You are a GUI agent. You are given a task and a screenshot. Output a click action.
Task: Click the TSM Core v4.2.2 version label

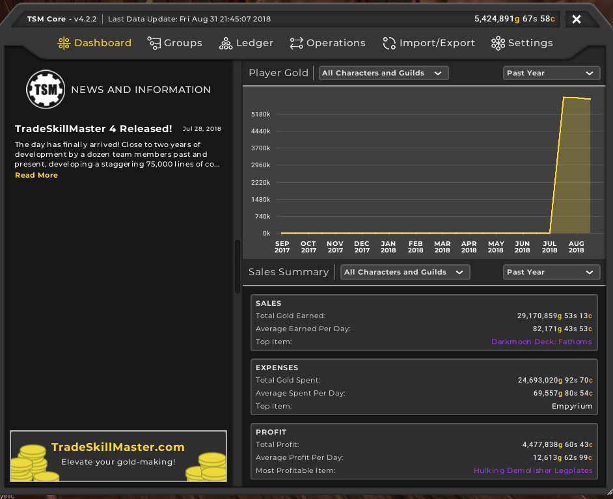[62, 19]
